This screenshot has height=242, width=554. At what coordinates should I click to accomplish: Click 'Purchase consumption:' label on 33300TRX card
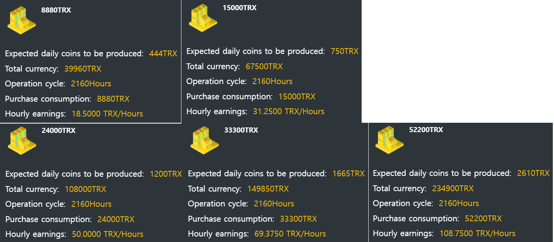[x=231, y=219]
